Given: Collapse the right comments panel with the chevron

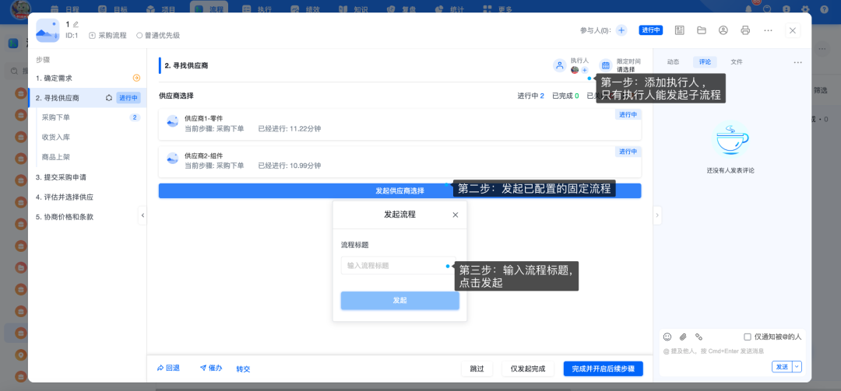Looking at the screenshot, I should (657, 215).
